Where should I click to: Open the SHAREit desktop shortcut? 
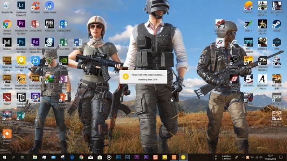(x=35, y=60)
